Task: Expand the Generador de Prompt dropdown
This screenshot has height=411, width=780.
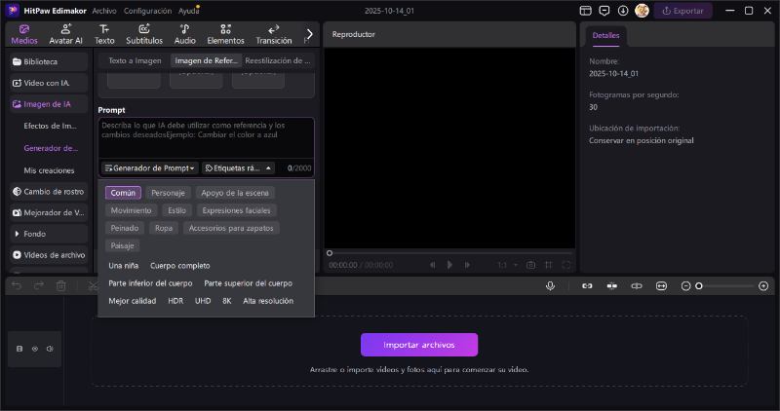Action: click(150, 168)
